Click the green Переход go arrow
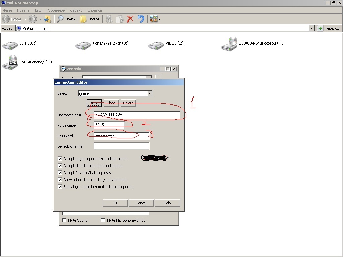343x257 pixels. (x=320, y=28)
